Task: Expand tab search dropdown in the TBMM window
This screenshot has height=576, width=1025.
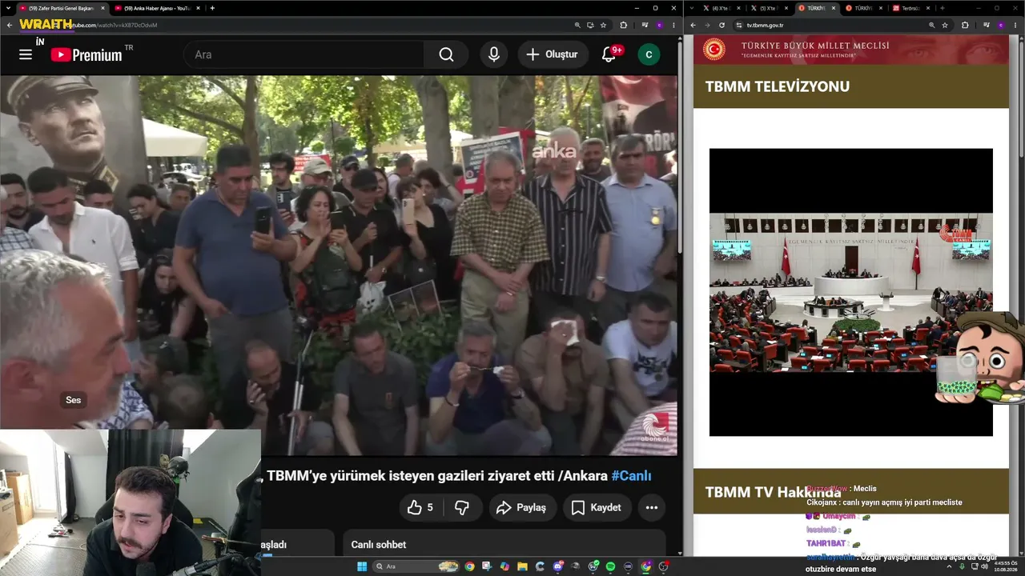Action: tap(691, 8)
